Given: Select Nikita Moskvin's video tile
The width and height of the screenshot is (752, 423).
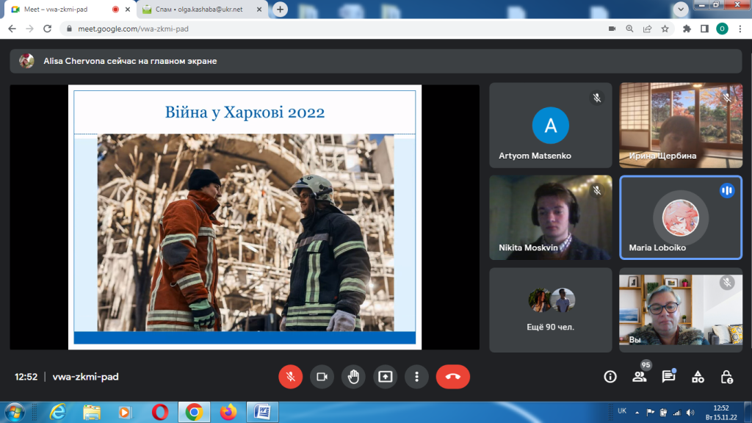Looking at the screenshot, I should pyautogui.click(x=551, y=217).
